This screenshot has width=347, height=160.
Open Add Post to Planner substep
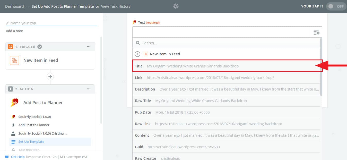[34, 125]
